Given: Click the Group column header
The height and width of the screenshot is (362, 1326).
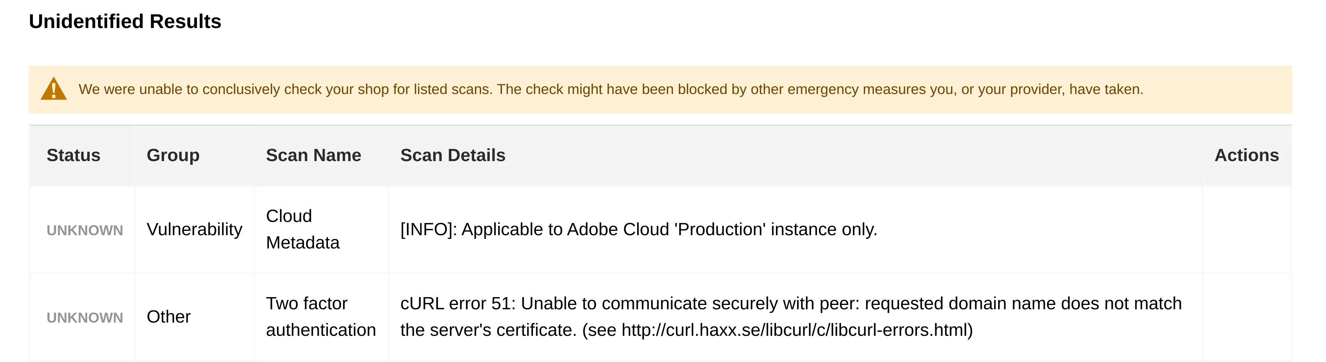Looking at the screenshot, I should click(x=173, y=155).
